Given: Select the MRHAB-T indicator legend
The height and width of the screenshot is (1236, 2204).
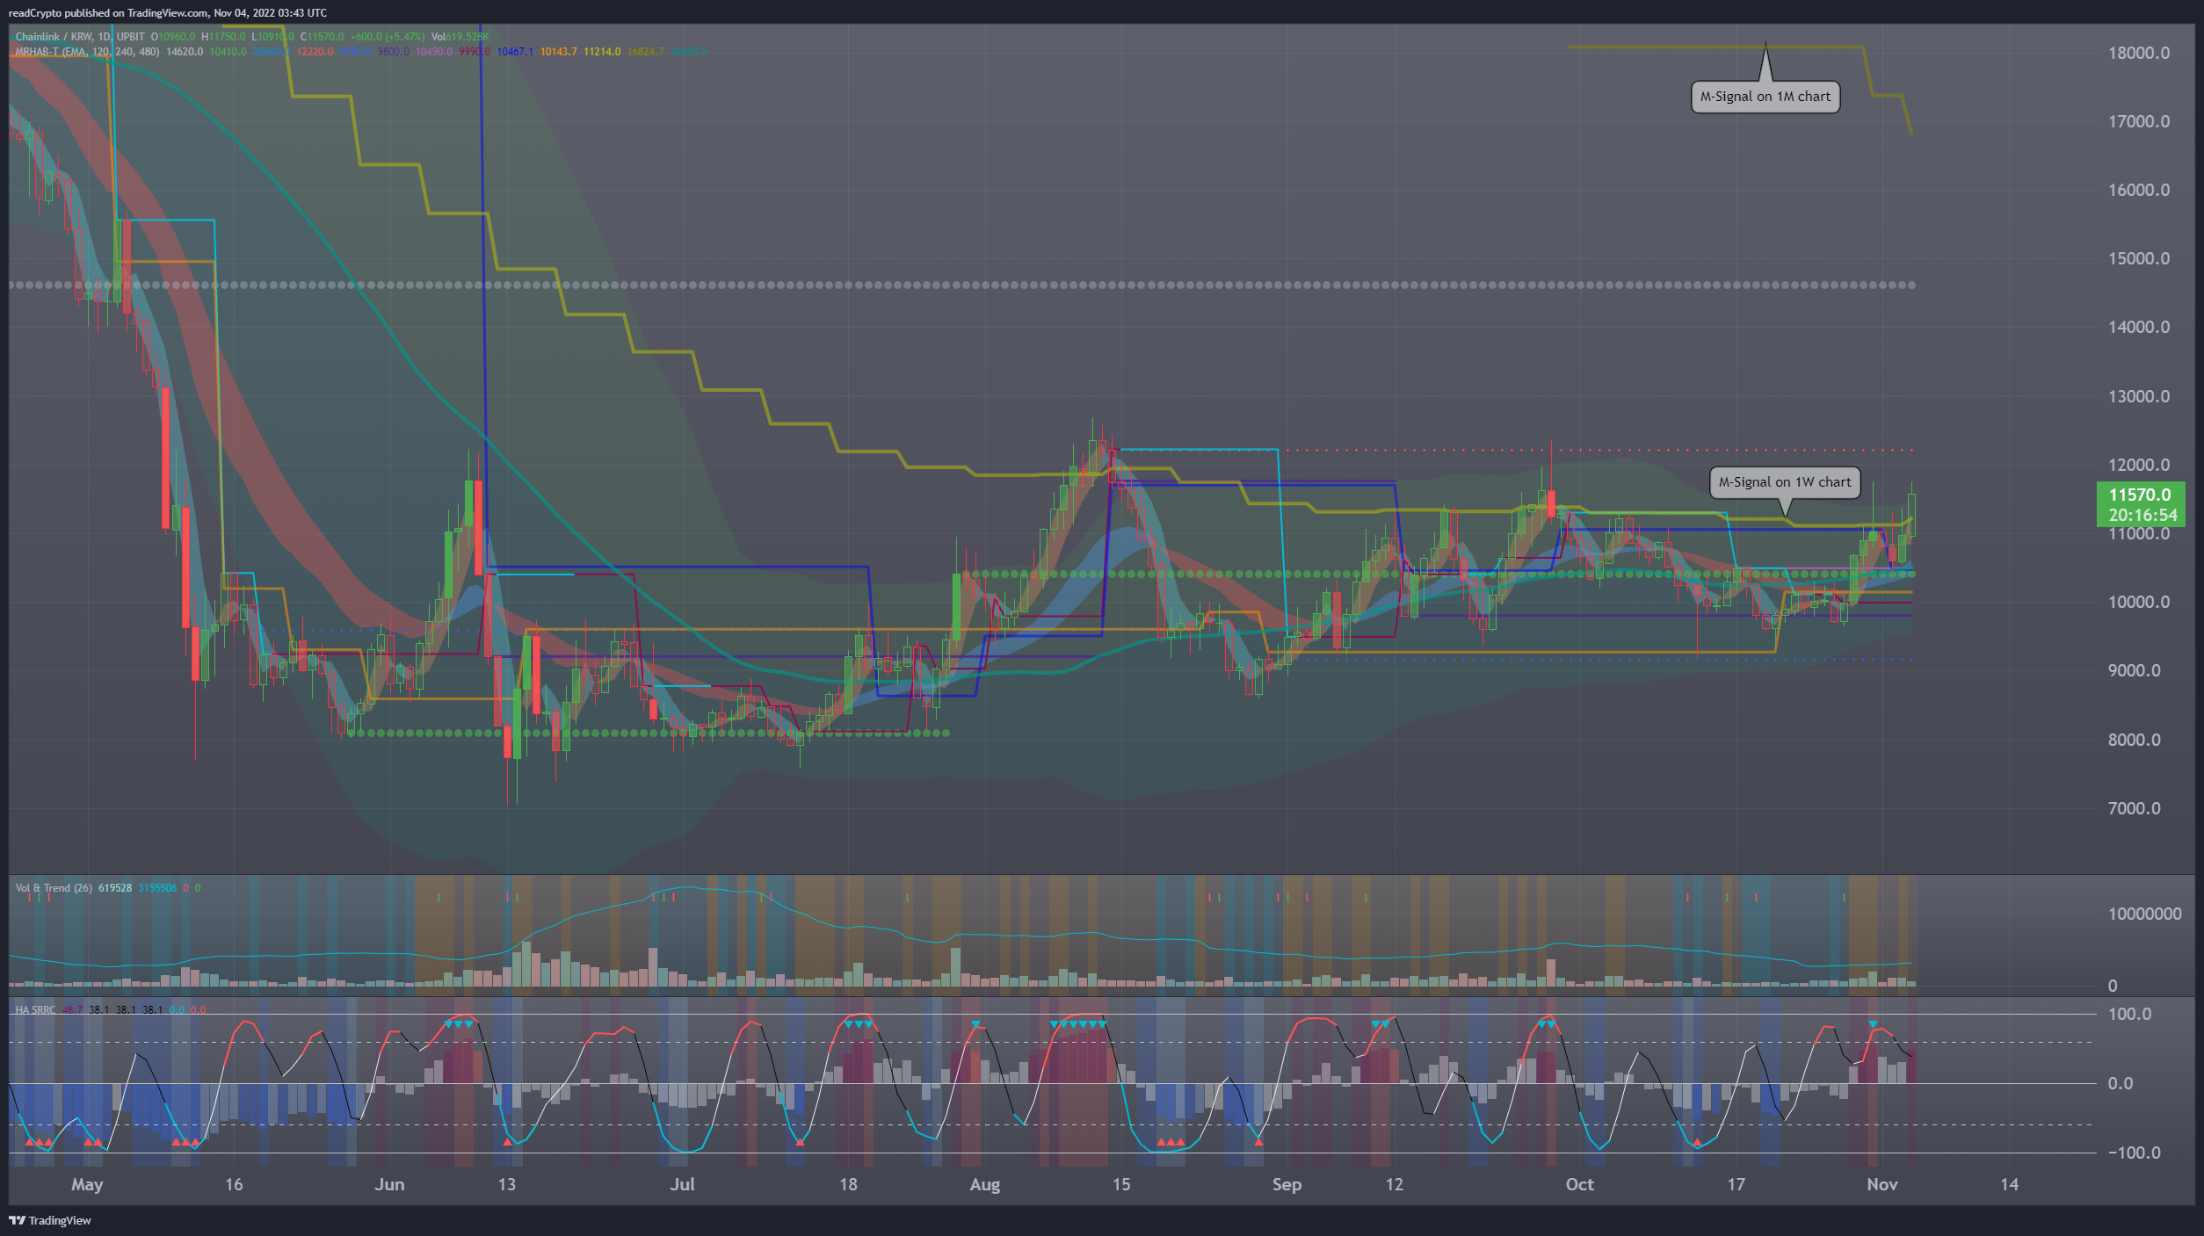Looking at the screenshot, I should (87, 52).
